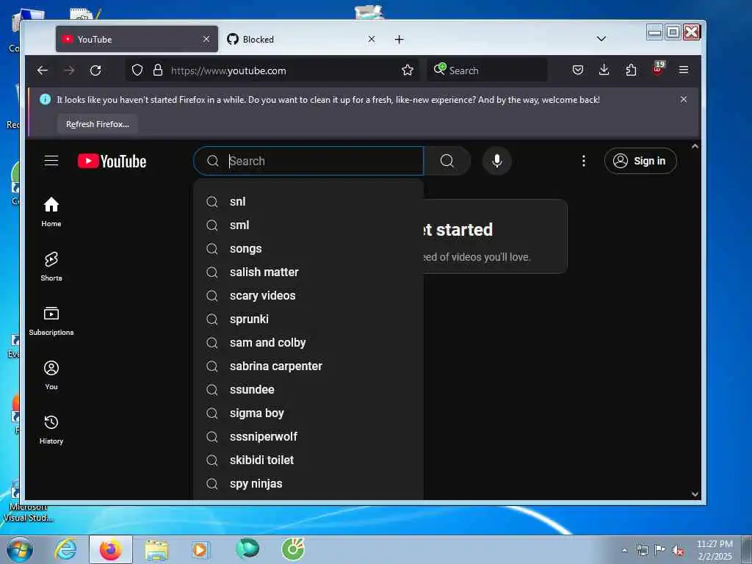Click the Action Center flag tray icon

[660, 550]
